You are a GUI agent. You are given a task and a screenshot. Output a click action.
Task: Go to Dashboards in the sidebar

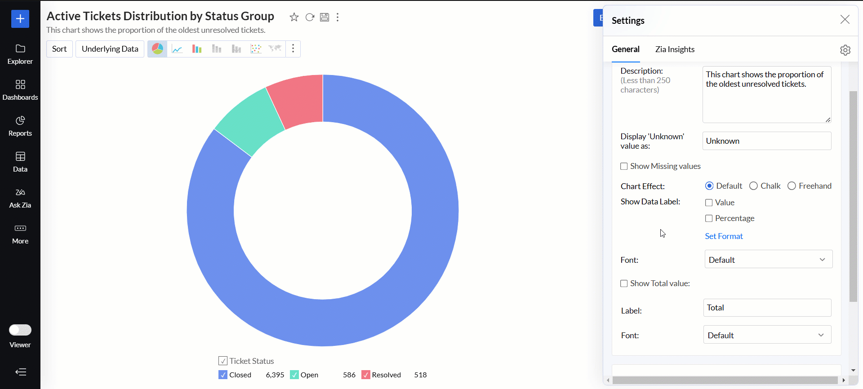tap(20, 90)
